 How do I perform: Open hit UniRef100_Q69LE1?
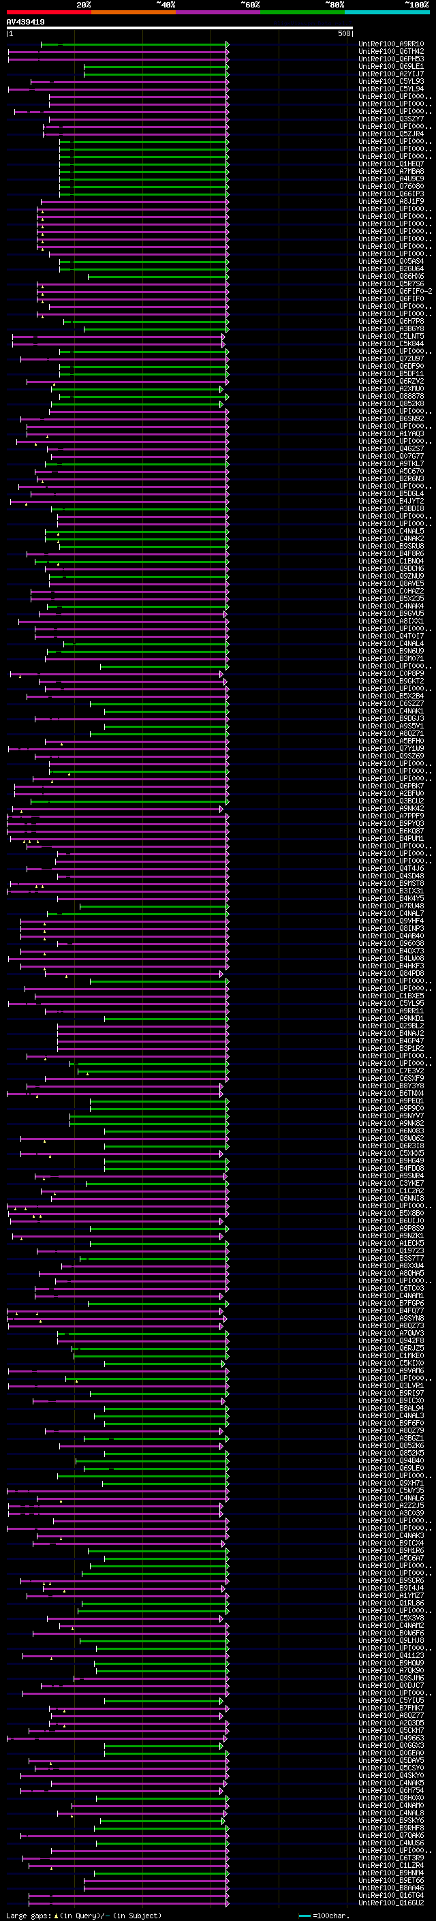tap(391, 66)
